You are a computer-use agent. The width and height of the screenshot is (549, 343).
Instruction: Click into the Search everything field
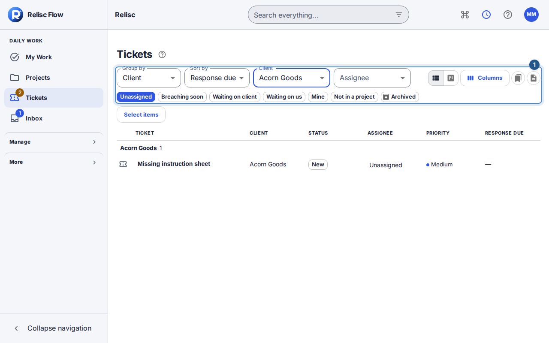point(329,15)
